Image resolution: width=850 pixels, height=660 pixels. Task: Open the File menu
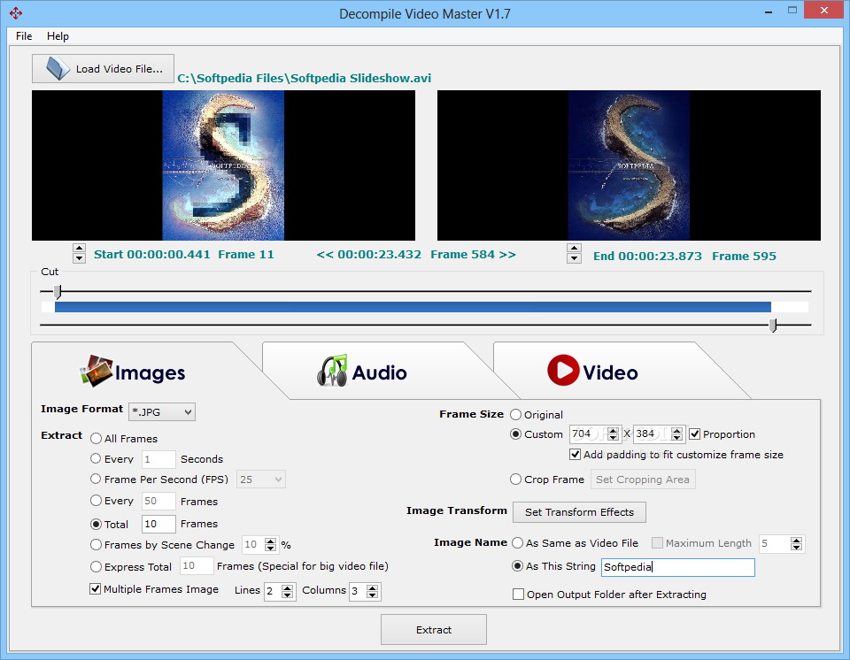[24, 36]
